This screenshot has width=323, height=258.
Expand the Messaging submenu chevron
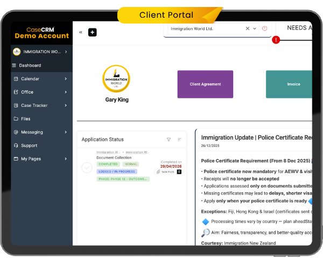(66, 132)
